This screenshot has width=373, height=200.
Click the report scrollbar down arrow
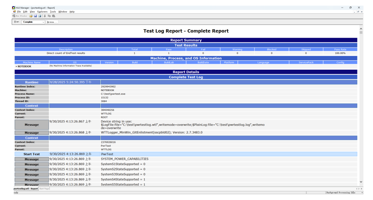pyautogui.click(x=361, y=182)
